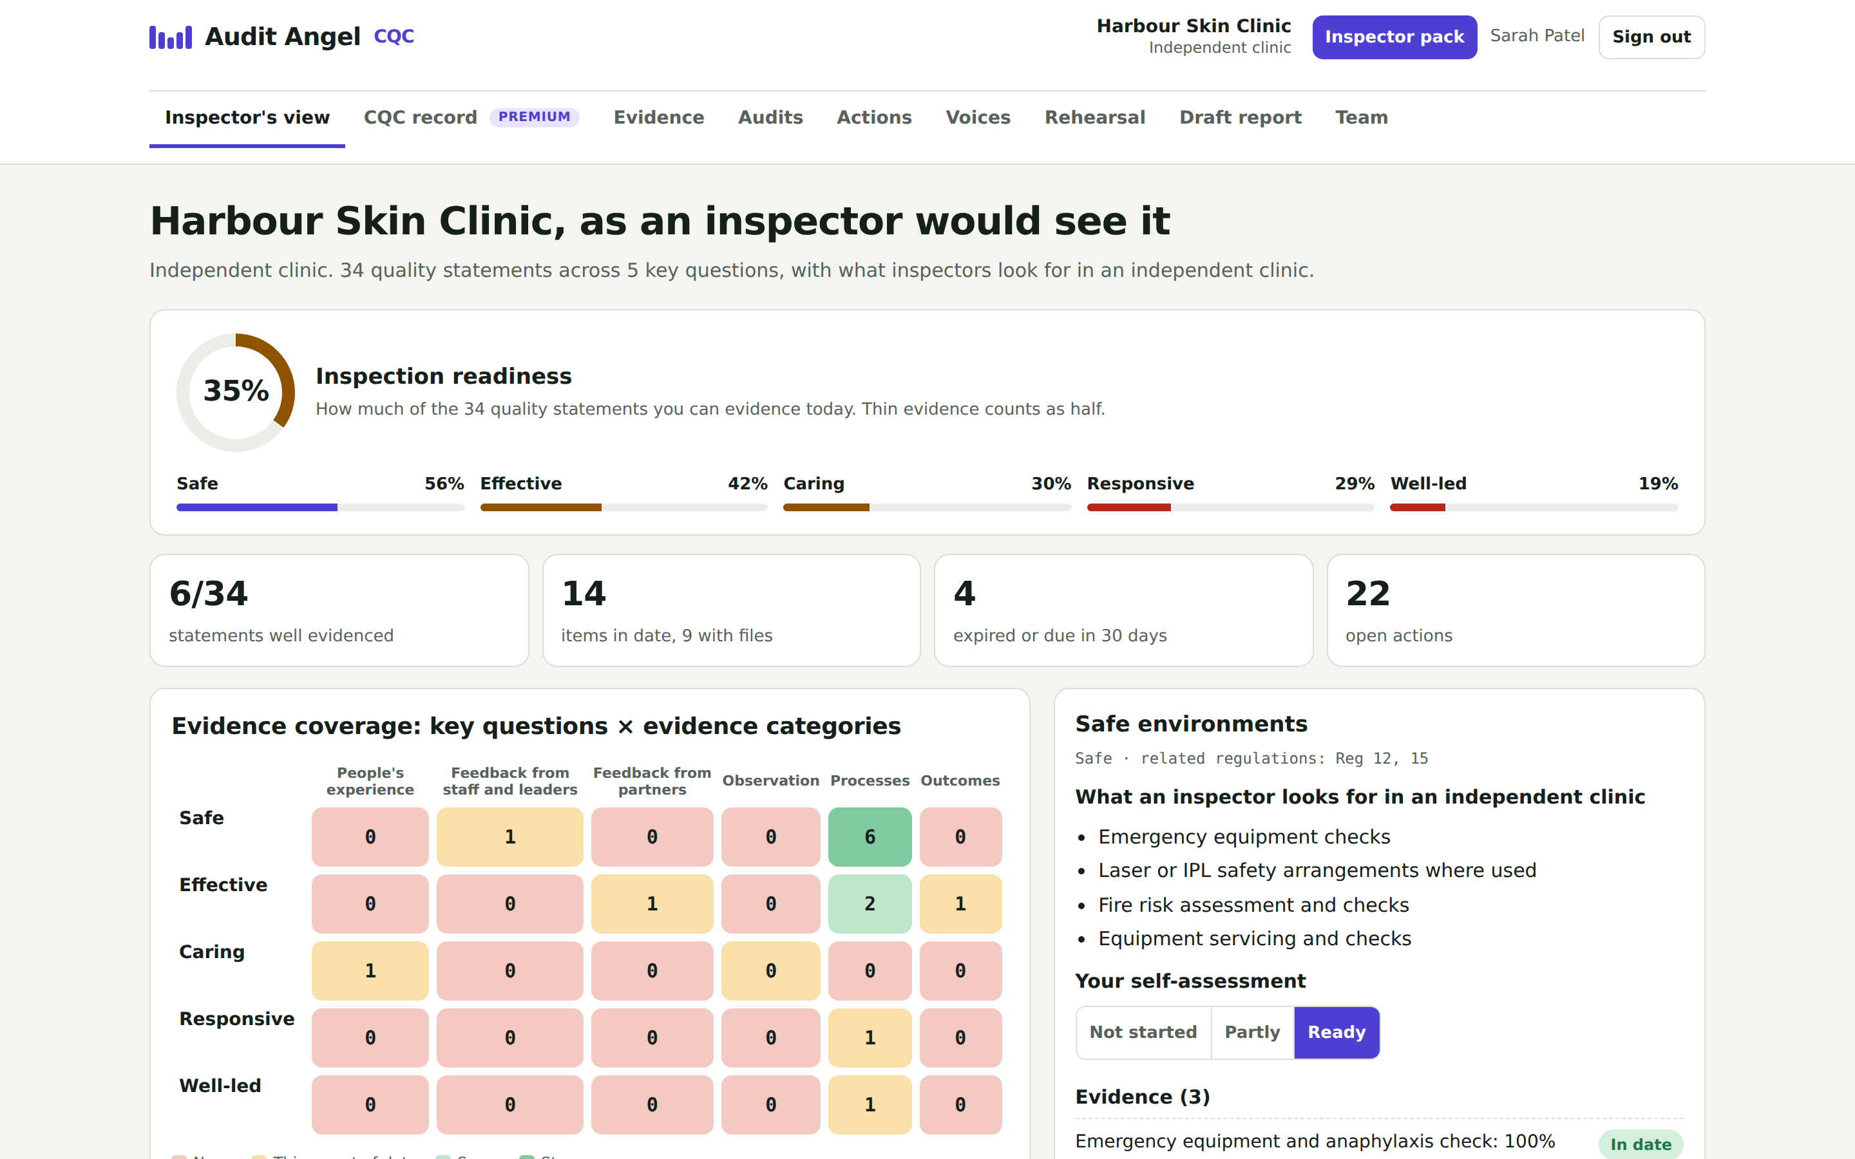The width and height of the screenshot is (1855, 1159).
Task: Select Effective × Feedback from partners cell
Action: click(x=652, y=904)
